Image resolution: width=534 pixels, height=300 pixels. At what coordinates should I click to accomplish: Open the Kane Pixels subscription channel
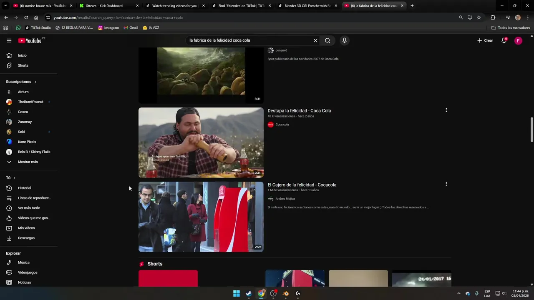[27, 142]
